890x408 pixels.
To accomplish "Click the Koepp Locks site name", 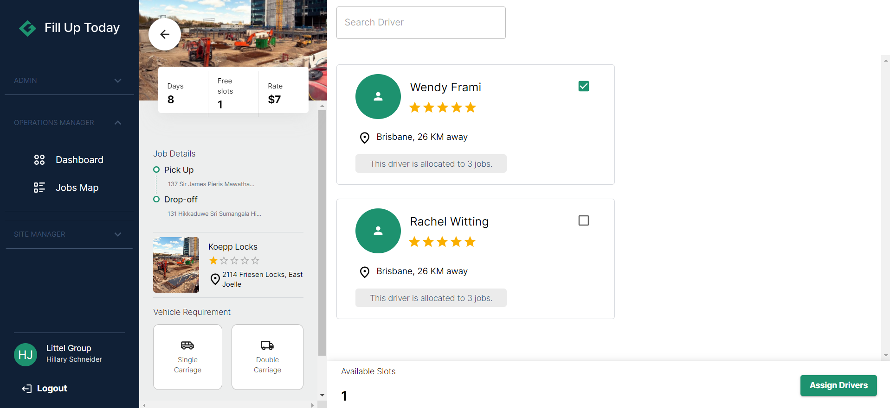I will 233,247.
